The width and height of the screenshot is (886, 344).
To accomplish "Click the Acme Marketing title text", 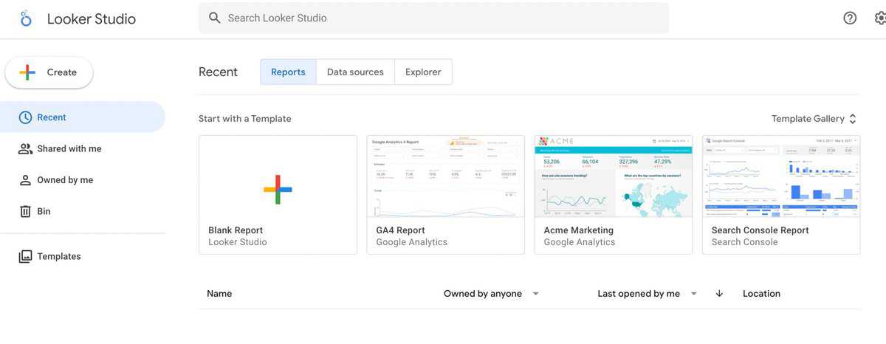I will 579,230.
